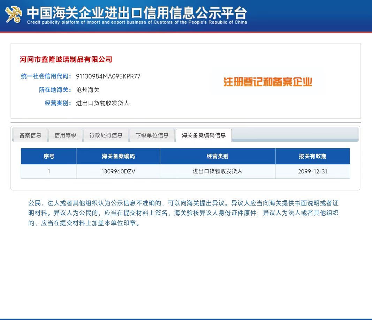372x320 pixels.
Task: Select the 行政处罚信息 tab
Action: pyautogui.click(x=106, y=135)
